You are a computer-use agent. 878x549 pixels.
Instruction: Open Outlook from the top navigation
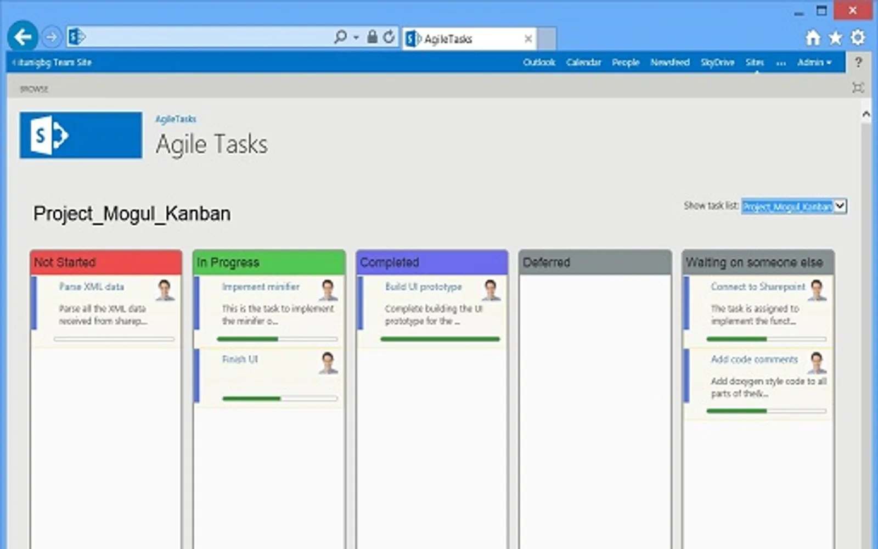point(539,63)
